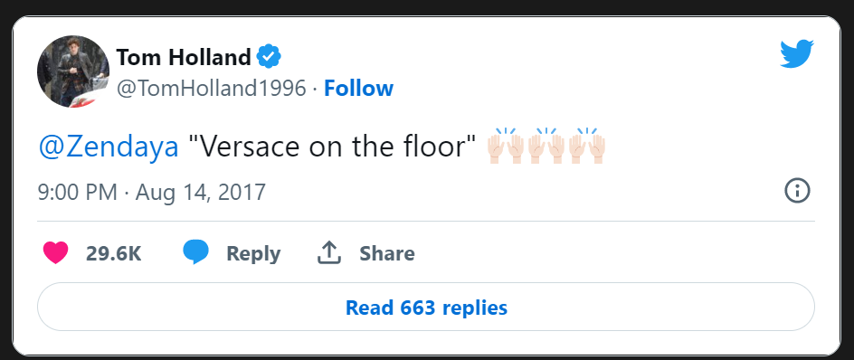Click the share upload arrow icon

point(329,252)
